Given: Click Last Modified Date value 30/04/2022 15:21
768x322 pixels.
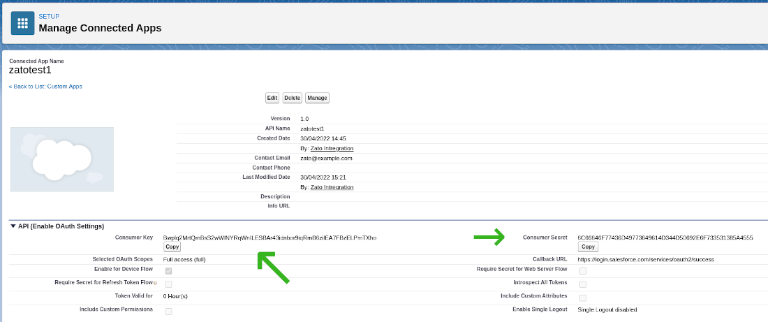Looking at the screenshot, I should [x=323, y=177].
